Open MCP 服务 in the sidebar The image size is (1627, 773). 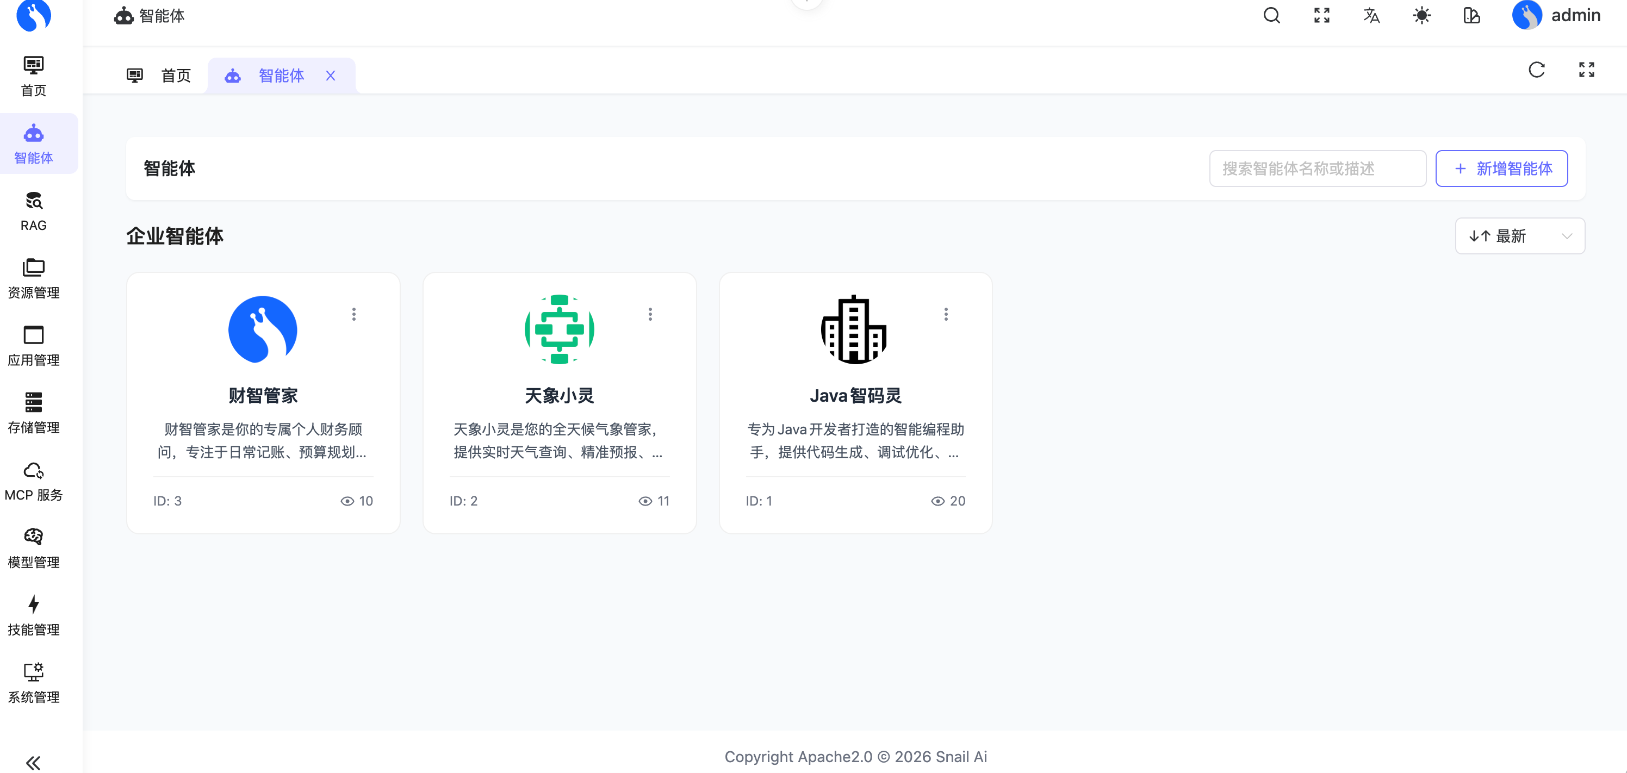34,481
